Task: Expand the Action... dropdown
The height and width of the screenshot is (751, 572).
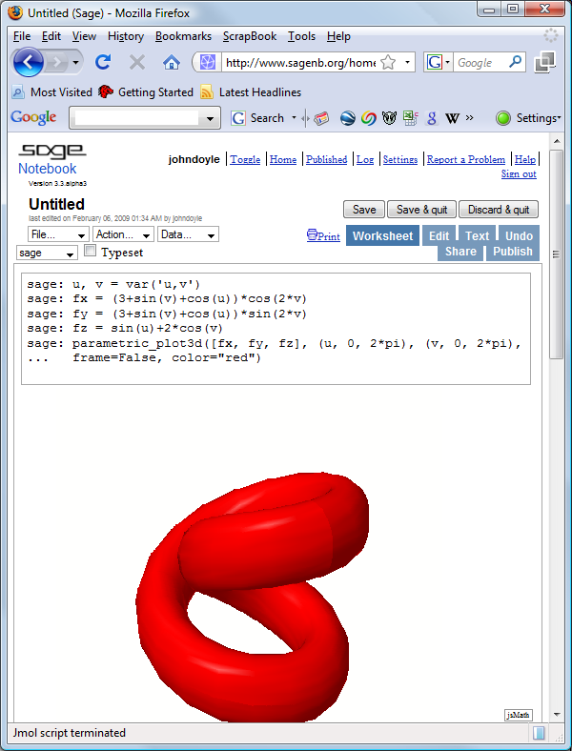Action: [123, 234]
